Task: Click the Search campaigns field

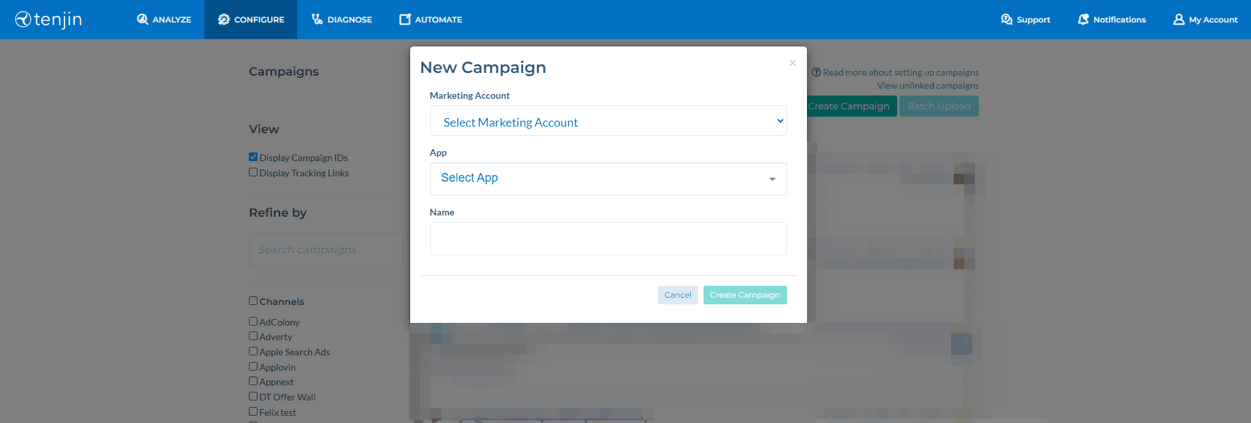Action: coord(325,250)
